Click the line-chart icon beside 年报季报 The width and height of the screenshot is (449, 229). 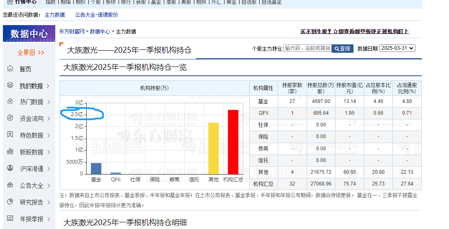pos(10,218)
